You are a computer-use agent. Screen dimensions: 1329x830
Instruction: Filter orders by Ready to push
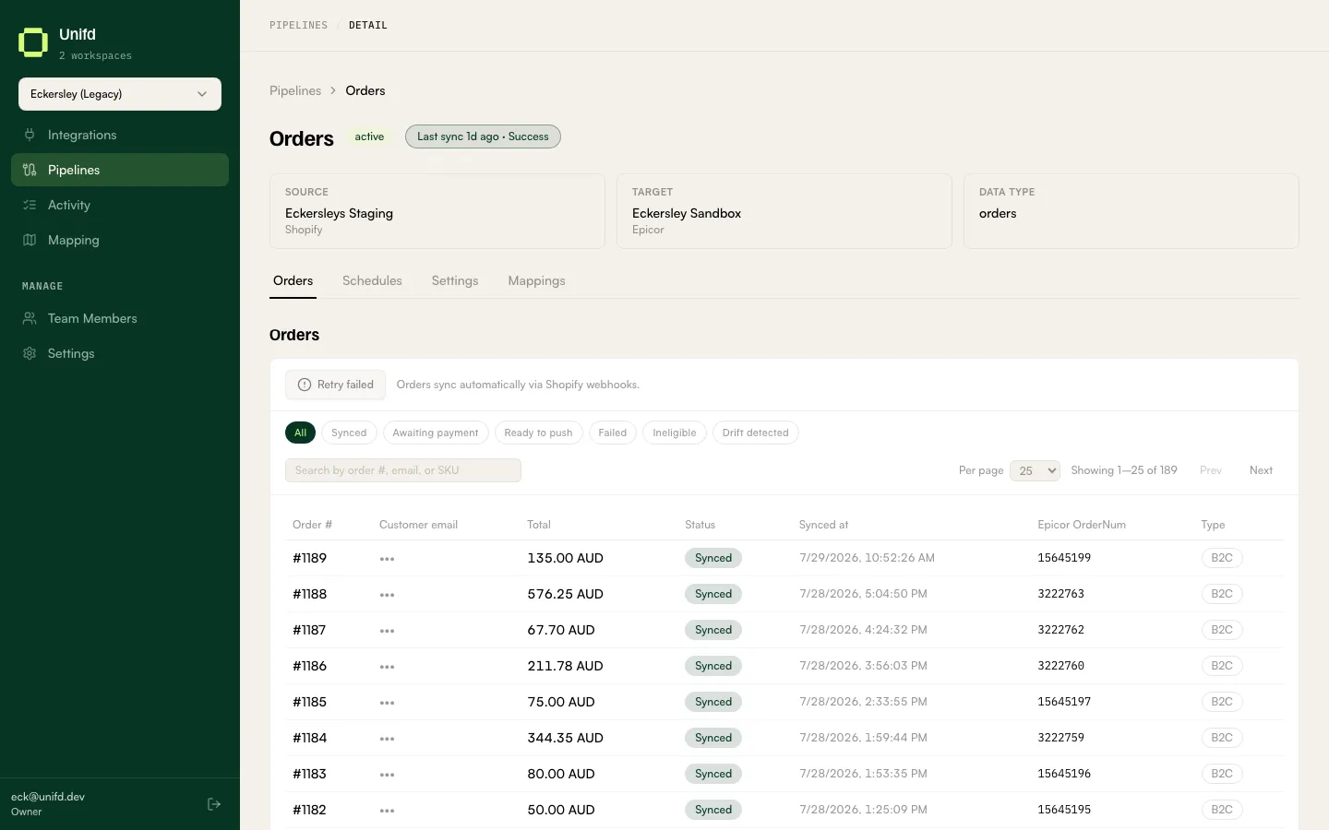[x=538, y=433]
